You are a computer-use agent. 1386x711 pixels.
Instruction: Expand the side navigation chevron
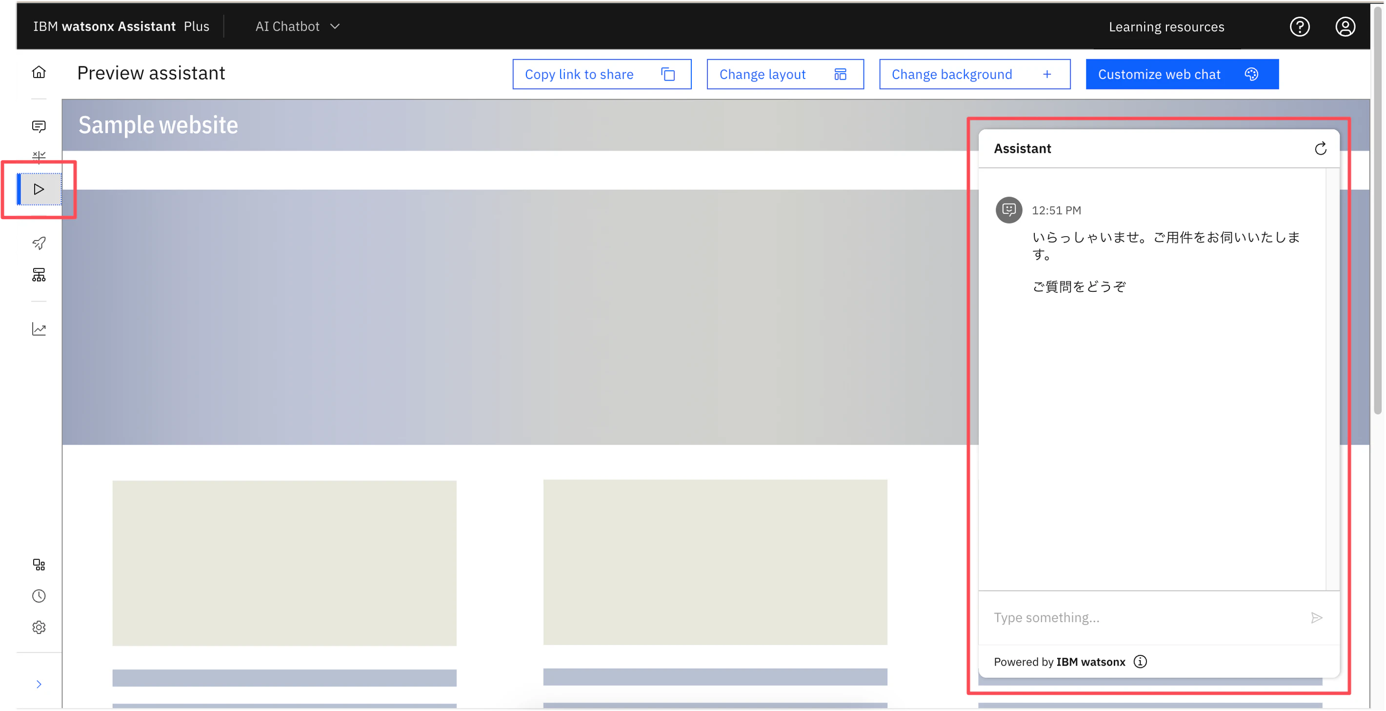coord(39,684)
